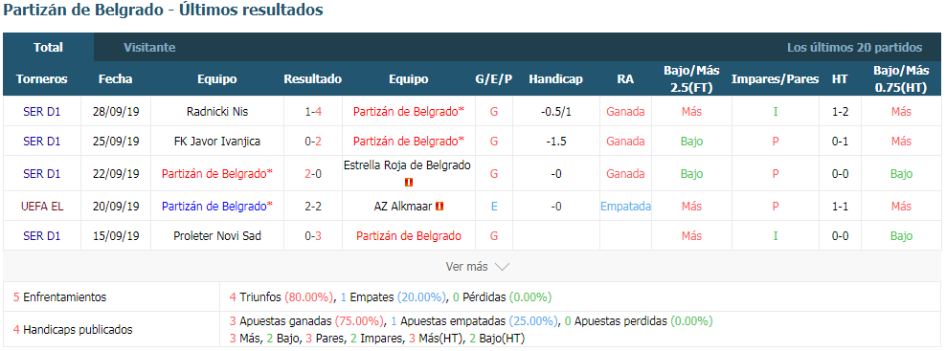The width and height of the screenshot is (946, 351).
Task: Click the Handicap column header
Action: click(x=555, y=79)
